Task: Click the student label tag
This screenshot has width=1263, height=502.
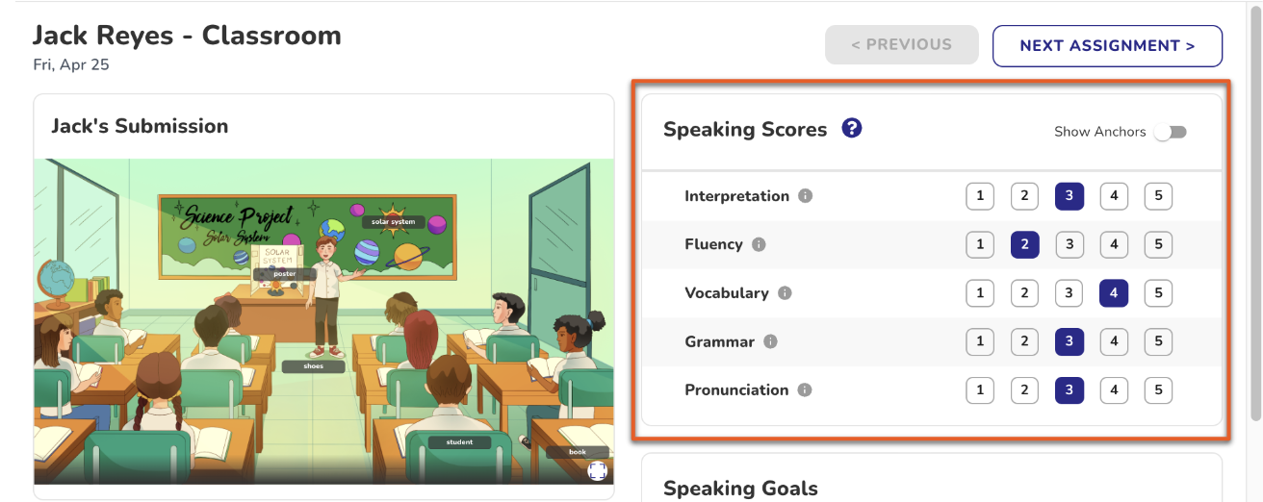Action: pos(459,442)
